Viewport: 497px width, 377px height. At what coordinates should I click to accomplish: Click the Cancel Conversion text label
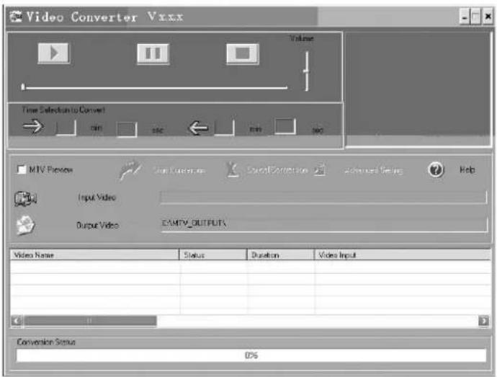coord(277,170)
